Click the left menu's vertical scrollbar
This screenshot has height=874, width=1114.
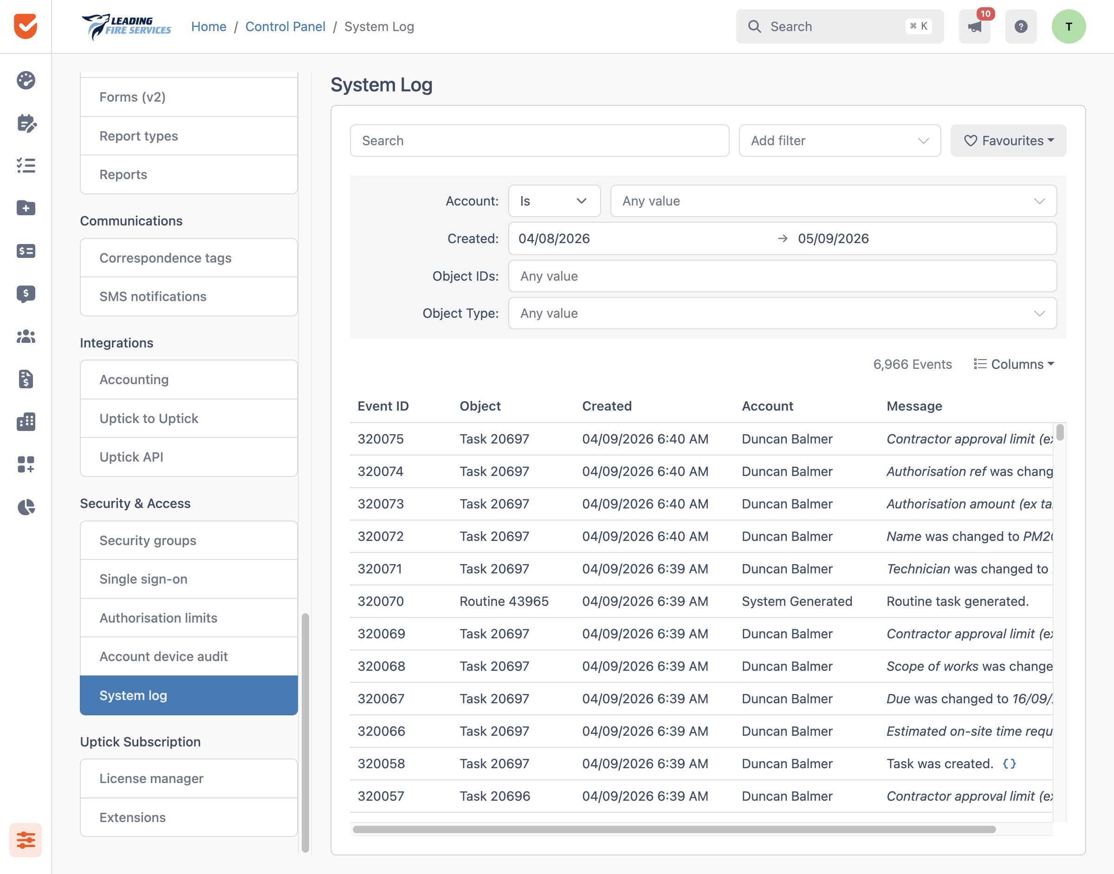[x=305, y=733]
